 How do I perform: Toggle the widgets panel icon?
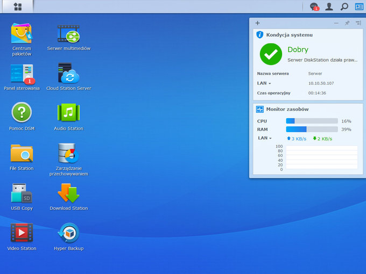coord(359,6)
